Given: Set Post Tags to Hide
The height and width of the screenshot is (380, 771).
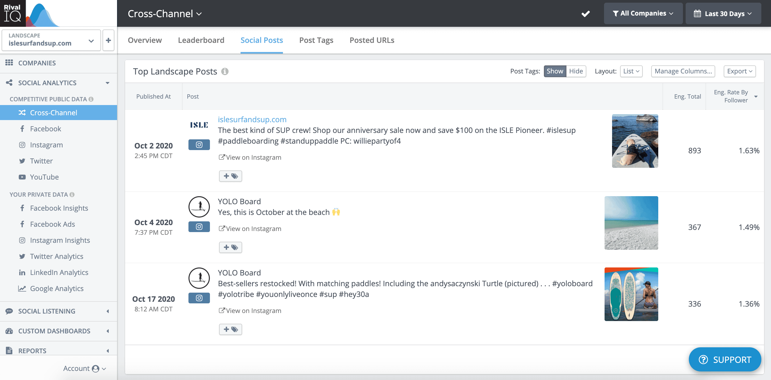Looking at the screenshot, I should pyautogui.click(x=576, y=71).
